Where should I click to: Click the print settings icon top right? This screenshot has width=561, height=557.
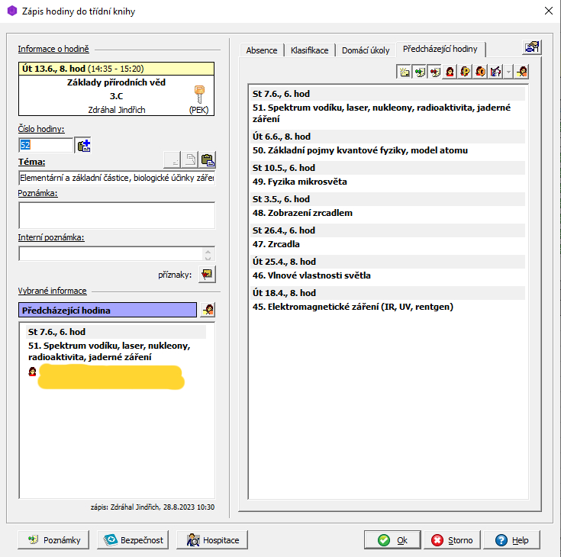click(531, 47)
